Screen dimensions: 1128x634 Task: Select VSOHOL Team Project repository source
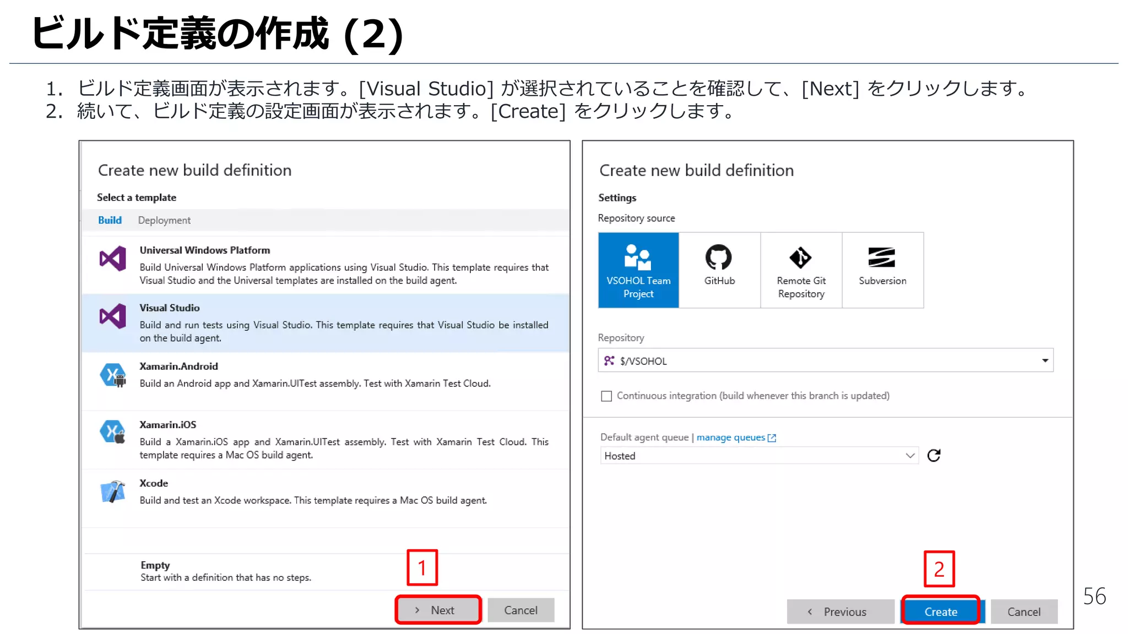[638, 270]
